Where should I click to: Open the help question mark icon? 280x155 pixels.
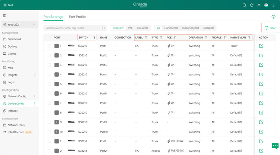[274, 17]
